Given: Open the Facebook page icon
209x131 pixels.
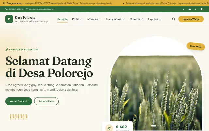Looking at the screenshot, I should click(196, 9).
